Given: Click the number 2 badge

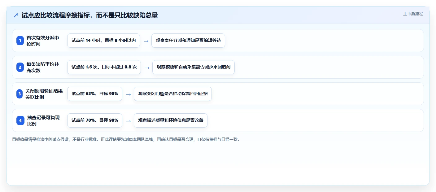Looking at the screenshot, I should point(20,67).
